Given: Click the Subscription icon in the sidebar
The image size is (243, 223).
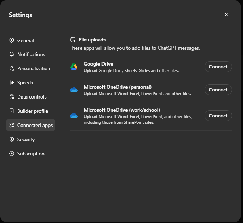Looking at the screenshot, I should click(x=12, y=154).
